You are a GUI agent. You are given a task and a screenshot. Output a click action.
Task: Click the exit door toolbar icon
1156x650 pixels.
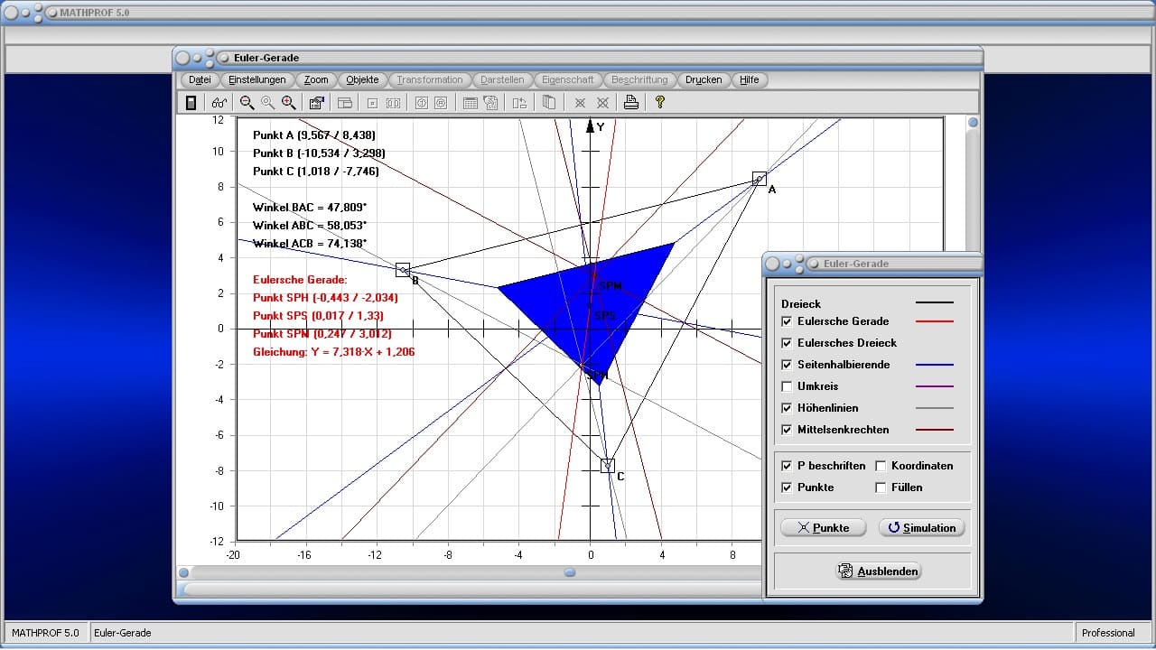pos(191,103)
